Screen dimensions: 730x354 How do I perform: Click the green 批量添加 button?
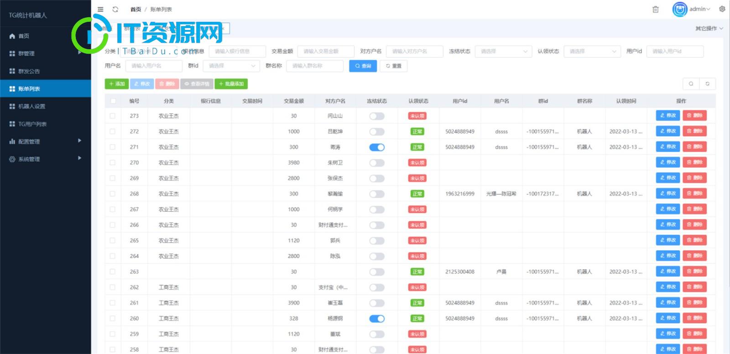[231, 84]
